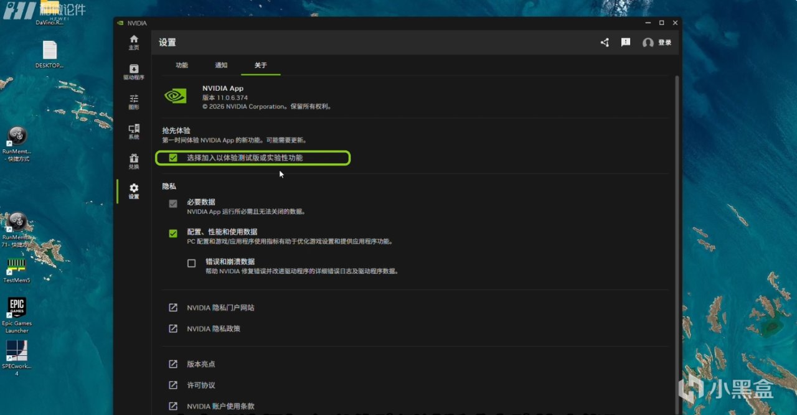This screenshot has width=797, height=415.
Task: Click the NVIDIA App logo icon
Action: (x=175, y=96)
